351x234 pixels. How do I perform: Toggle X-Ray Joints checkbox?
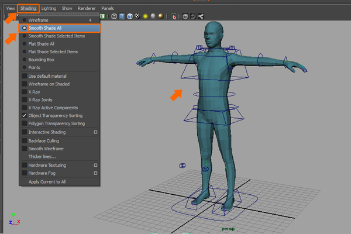(25, 100)
